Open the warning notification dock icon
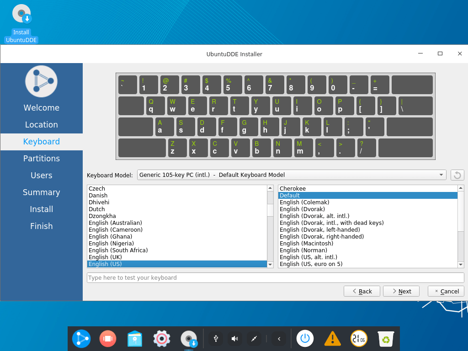The image size is (468, 351). pos(332,339)
